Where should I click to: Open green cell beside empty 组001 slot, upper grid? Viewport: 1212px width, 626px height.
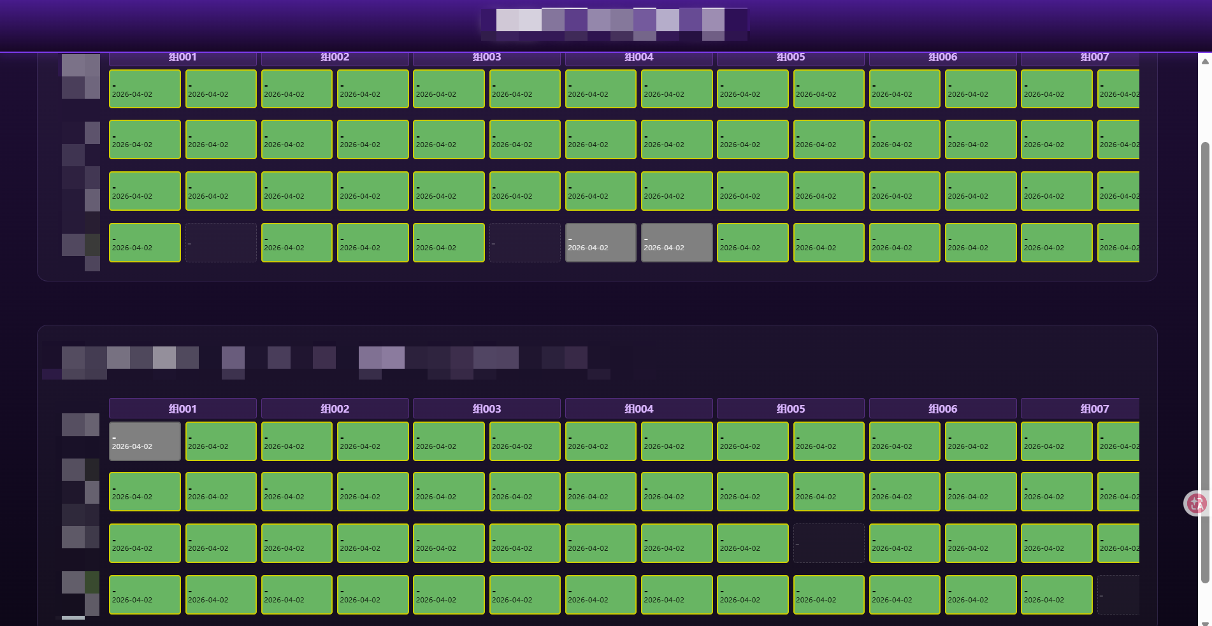(x=145, y=243)
